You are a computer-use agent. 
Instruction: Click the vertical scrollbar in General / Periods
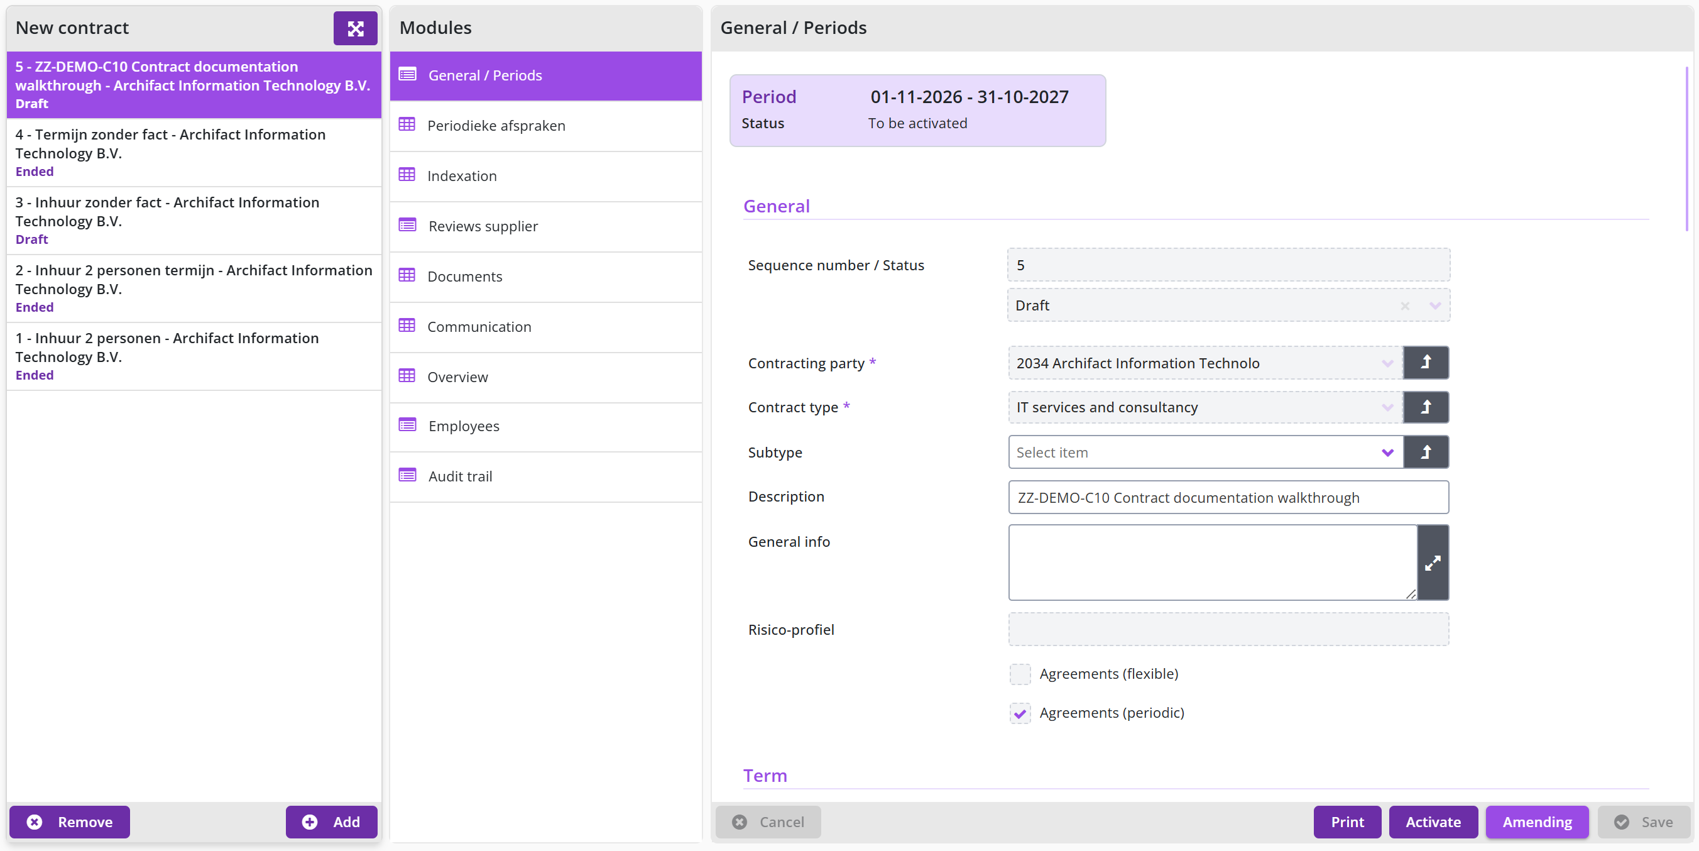point(1686,148)
